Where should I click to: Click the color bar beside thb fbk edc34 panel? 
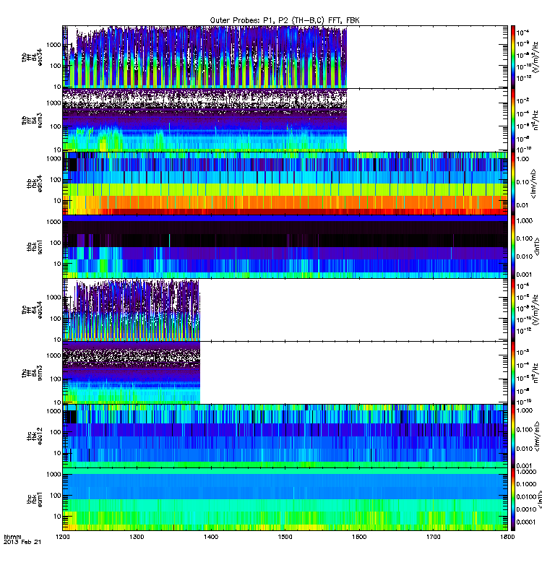[513, 184]
